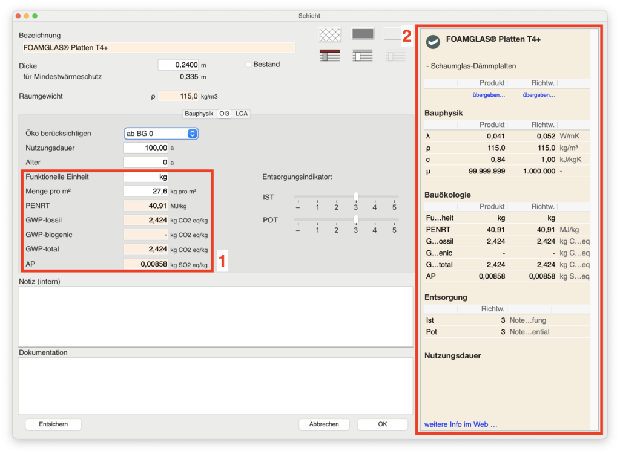Click the Dicke value field
620x454 pixels.
point(179,65)
